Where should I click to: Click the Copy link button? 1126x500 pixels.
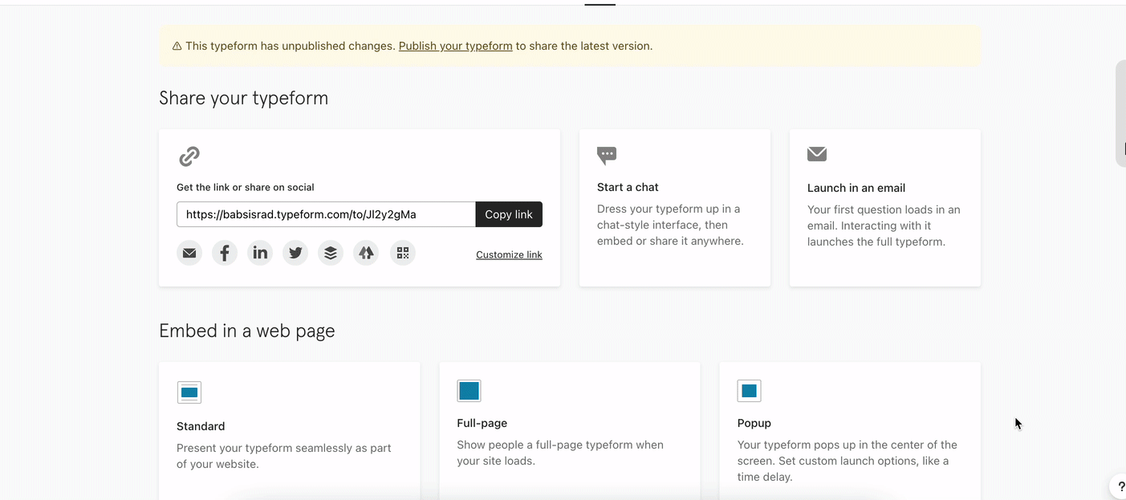[509, 214]
